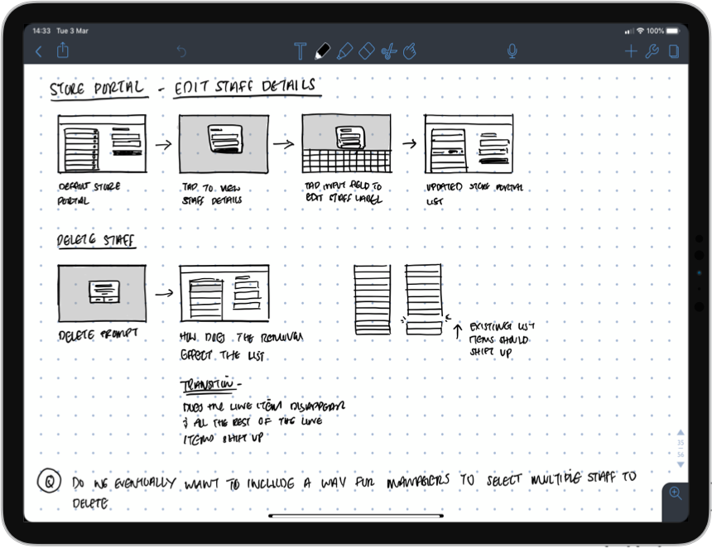712x548 pixels.
Task: Tap the view staff details sketch
Action: [224, 144]
